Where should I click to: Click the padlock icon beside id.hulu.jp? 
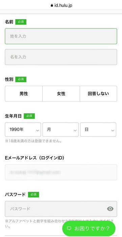[52, 5]
